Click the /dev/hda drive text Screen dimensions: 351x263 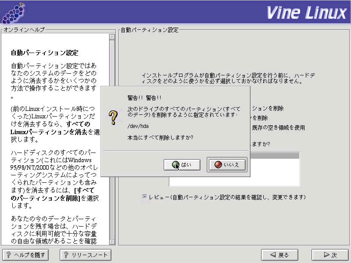(x=138, y=126)
